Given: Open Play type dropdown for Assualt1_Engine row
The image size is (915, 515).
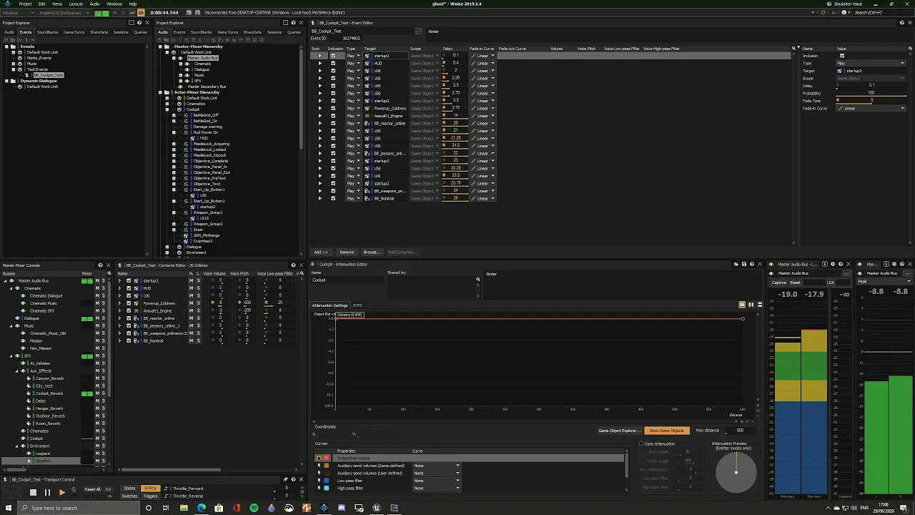Looking at the screenshot, I should point(353,116).
